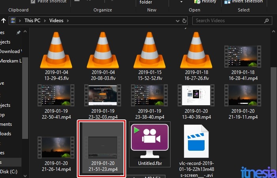Viewport: 277px width, 178px height.
Task: Click the History button in Open group
Action: (205, 2)
